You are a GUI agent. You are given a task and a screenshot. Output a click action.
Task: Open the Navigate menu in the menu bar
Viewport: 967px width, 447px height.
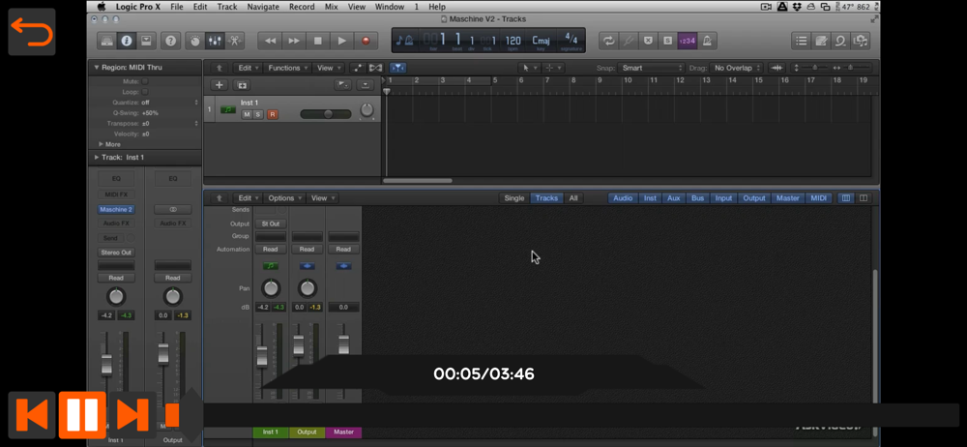pos(262,7)
